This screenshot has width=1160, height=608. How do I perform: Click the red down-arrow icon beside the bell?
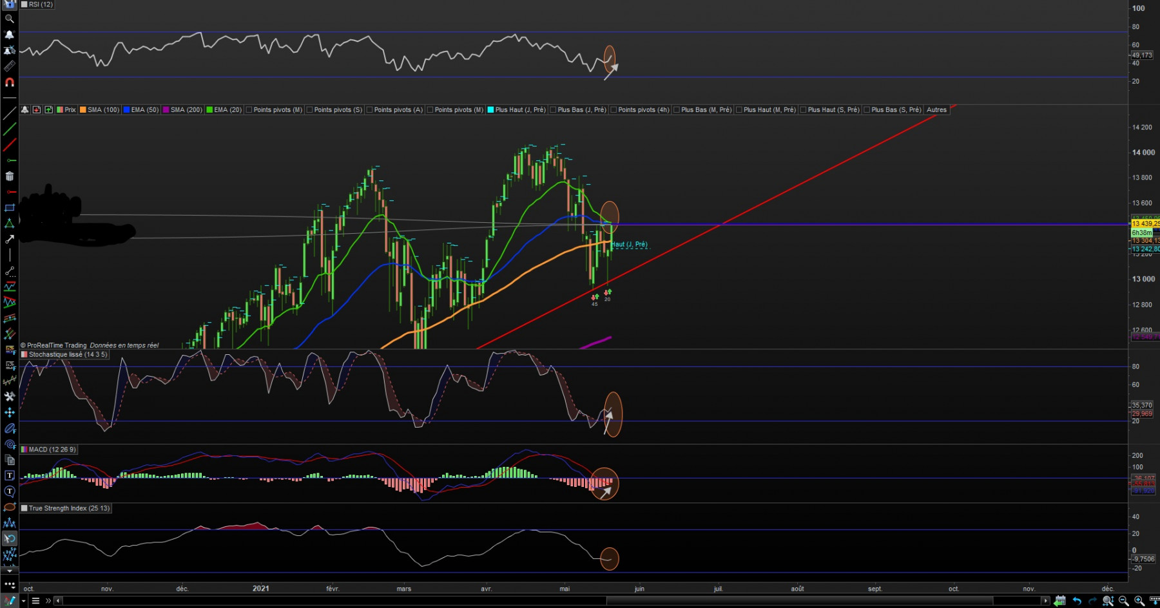37,109
